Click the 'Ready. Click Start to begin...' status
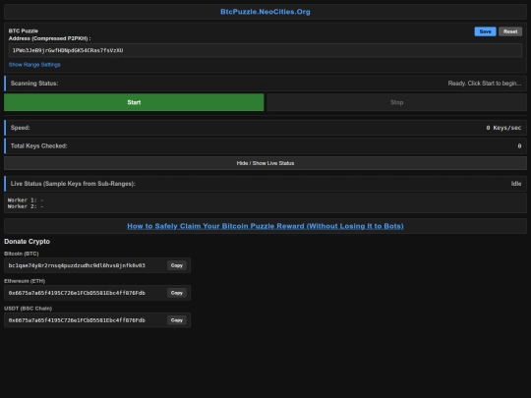Screen dimensions: 531x398 [484, 84]
